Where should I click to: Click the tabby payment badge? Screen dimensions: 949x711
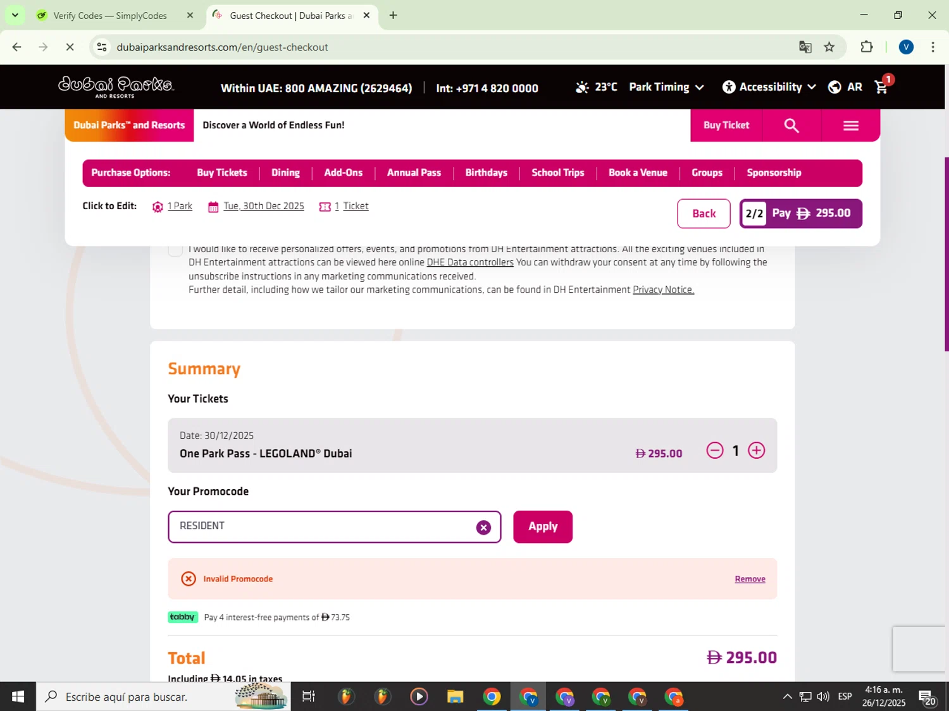183,617
